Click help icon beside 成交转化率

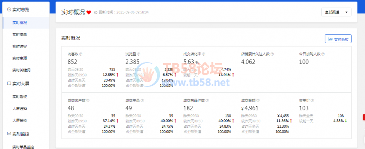tap(204, 54)
